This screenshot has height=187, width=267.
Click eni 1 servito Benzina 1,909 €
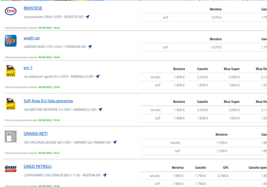179,77
